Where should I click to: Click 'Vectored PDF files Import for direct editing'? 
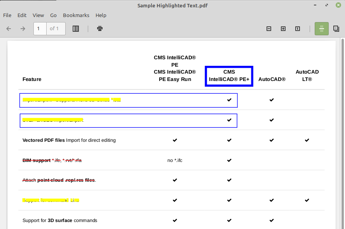click(x=69, y=140)
